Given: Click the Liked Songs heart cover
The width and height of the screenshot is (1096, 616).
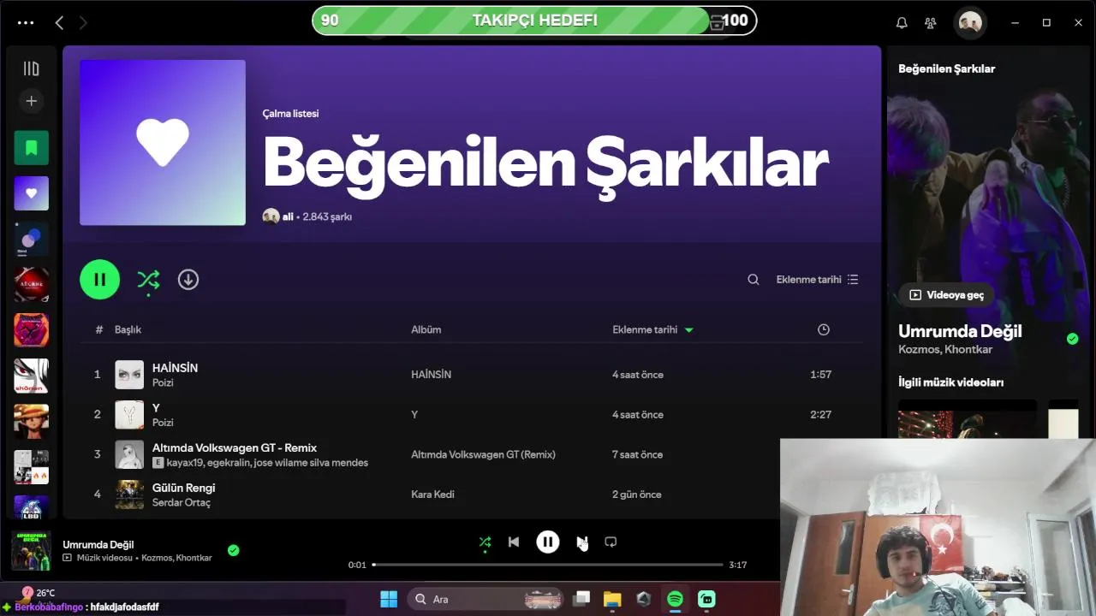Looking at the screenshot, I should point(163,142).
